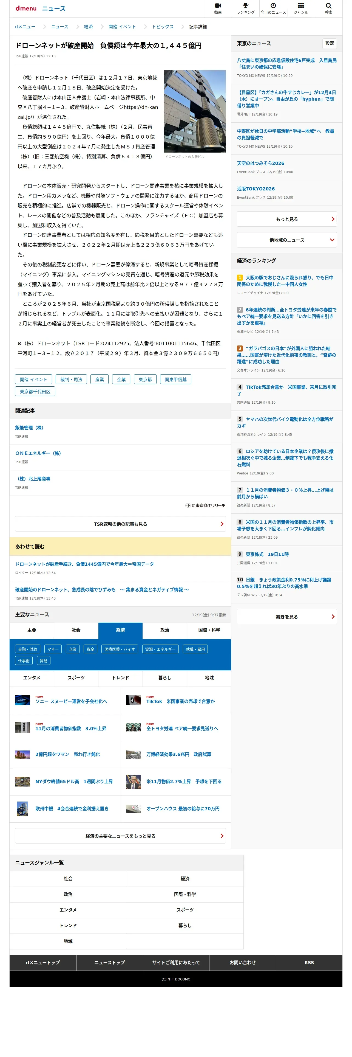The image size is (352, 1057).
Task: Open 今日のニュース clock icon
Action: click(x=273, y=8)
